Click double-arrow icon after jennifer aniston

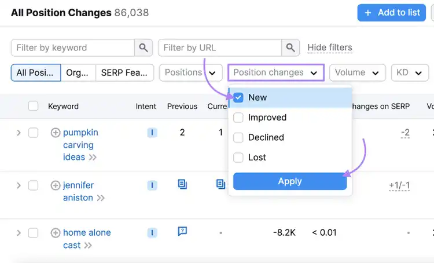pyautogui.click(x=101, y=198)
